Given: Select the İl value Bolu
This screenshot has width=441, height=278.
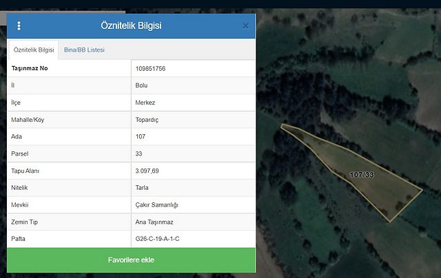Looking at the screenshot, I should 142,85.
